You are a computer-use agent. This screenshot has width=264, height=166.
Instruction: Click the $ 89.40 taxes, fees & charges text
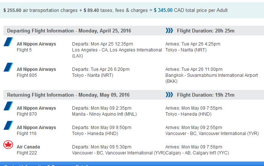tap(115, 10)
